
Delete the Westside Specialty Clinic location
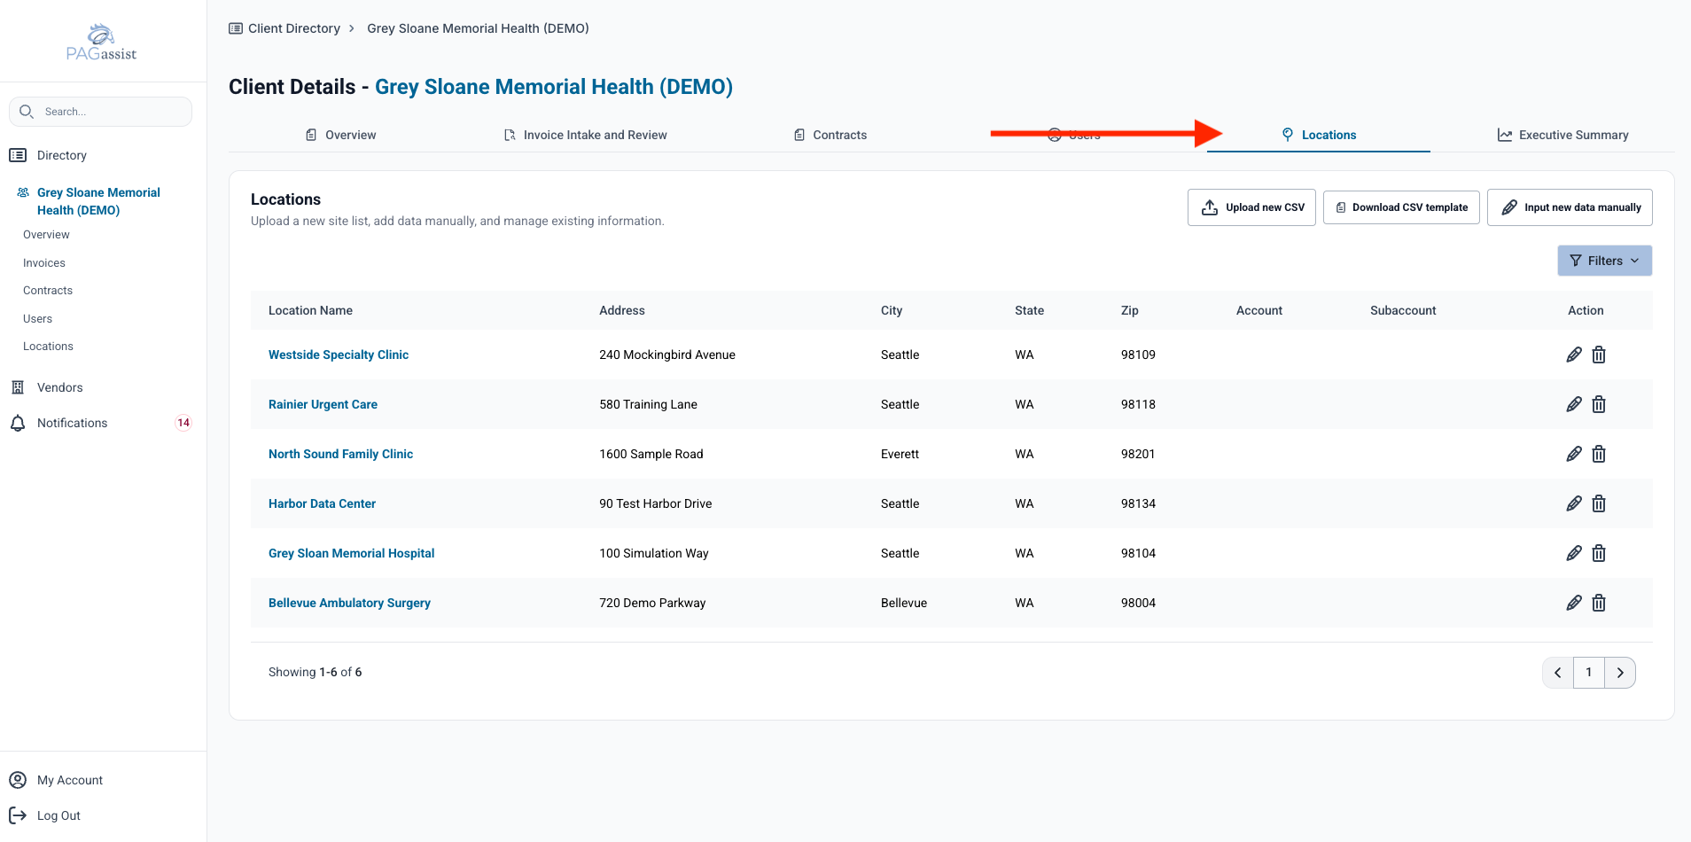click(1599, 355)
